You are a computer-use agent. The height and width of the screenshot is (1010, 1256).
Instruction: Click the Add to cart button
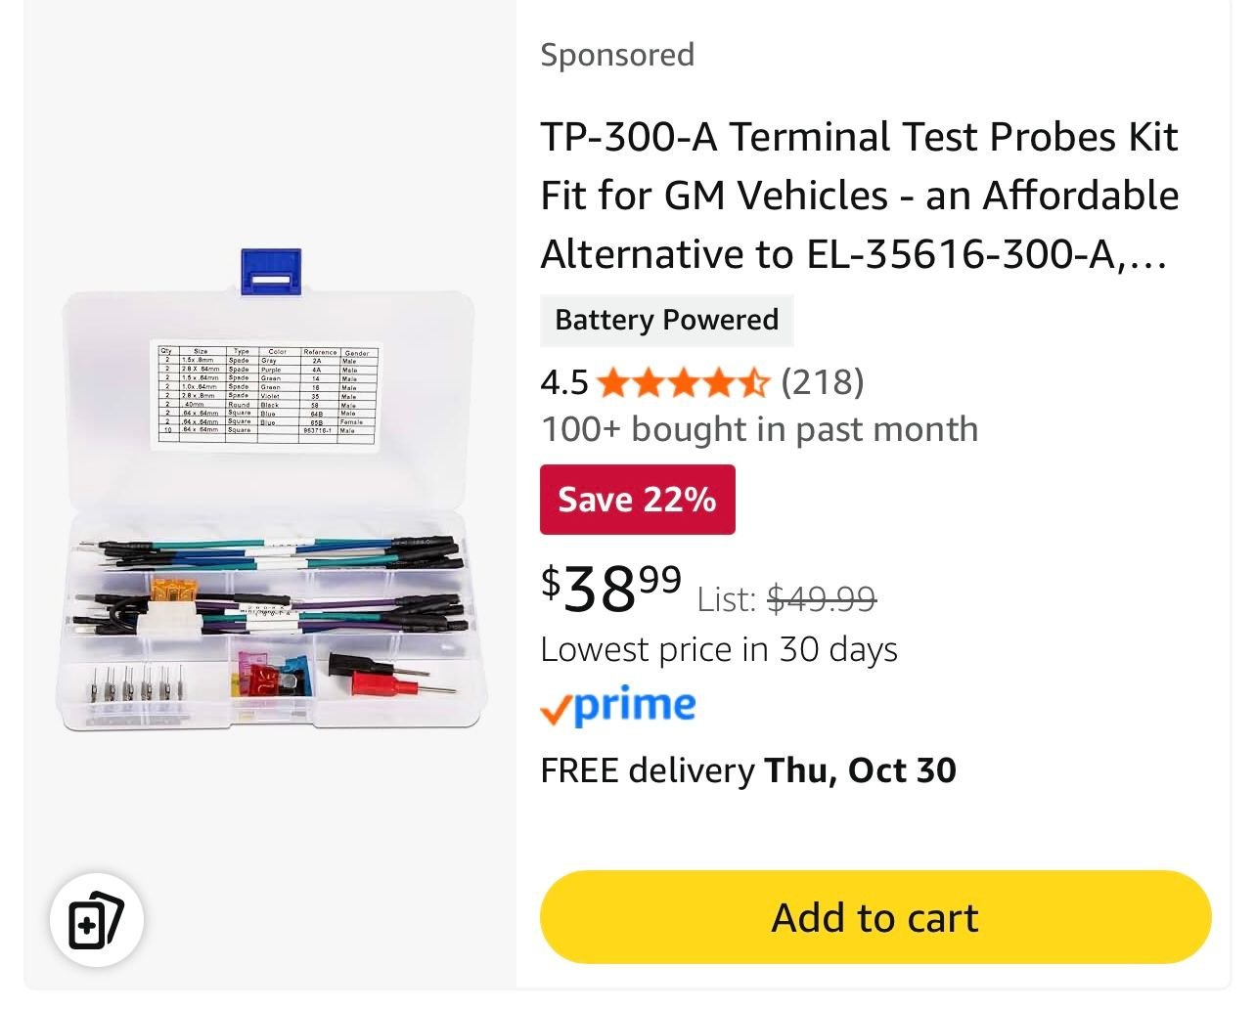[875, 917]
